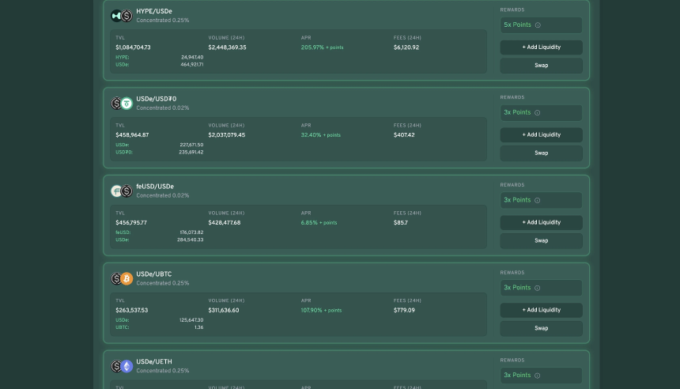Open info icon beside 5x Points reward
This screenshot has height=389, width=680.
538,25
